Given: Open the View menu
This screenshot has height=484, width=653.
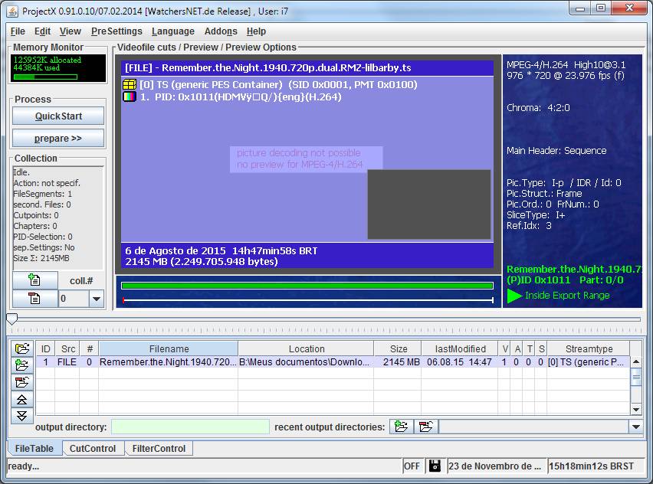Looking at the screenshot, I should pos(70,31).
